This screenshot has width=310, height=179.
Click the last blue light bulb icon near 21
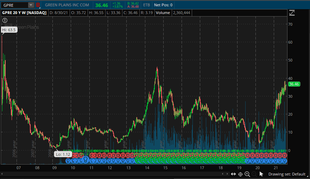point(285,161)
